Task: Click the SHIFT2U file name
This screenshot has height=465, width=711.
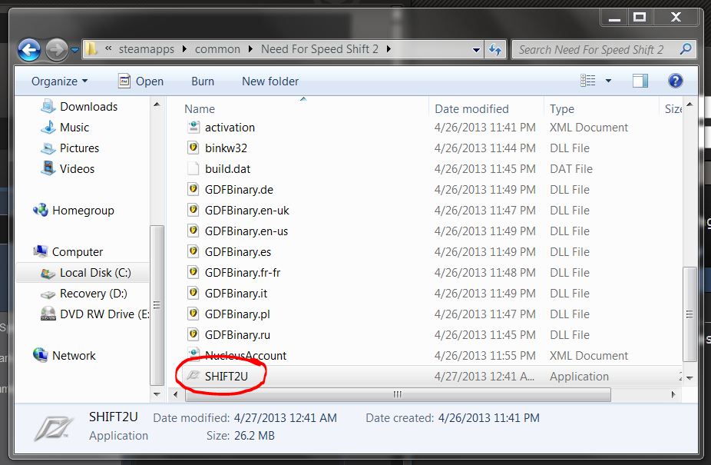Action: [227, 377]
